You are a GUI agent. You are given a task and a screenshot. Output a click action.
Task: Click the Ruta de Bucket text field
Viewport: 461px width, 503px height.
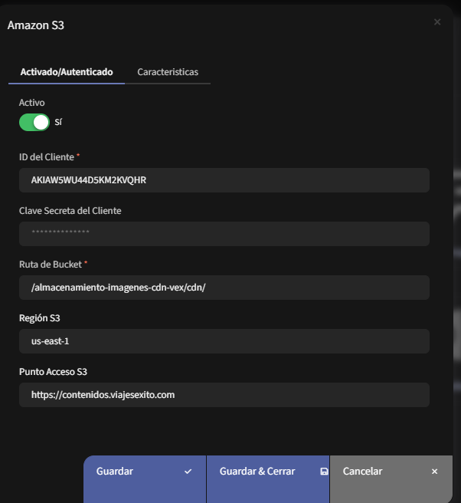pos(224,288)
